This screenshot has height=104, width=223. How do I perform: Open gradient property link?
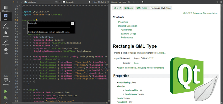(x=123, y=102)
